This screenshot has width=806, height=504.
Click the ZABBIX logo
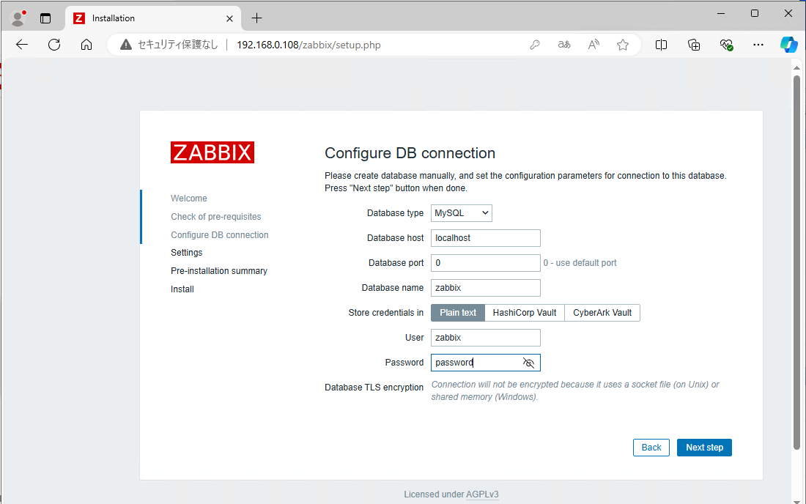coord(212,152)
